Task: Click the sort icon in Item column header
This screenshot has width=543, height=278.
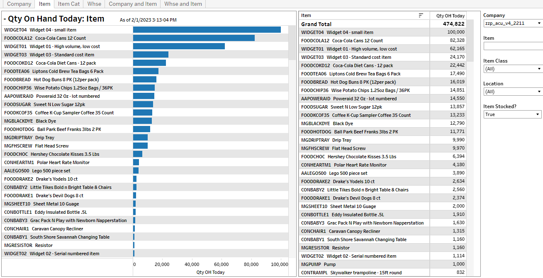Action: pos(421,15)
